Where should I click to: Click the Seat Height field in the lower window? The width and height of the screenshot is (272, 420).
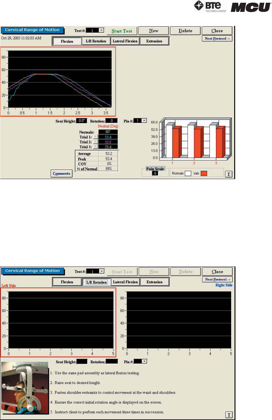82,362
